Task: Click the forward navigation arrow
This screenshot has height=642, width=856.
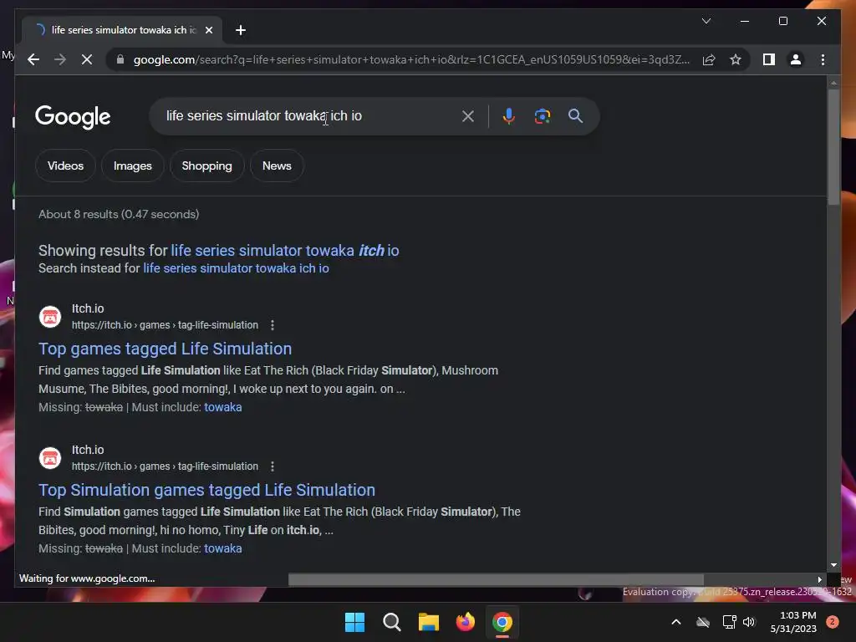Action: (x=60, y=59)
